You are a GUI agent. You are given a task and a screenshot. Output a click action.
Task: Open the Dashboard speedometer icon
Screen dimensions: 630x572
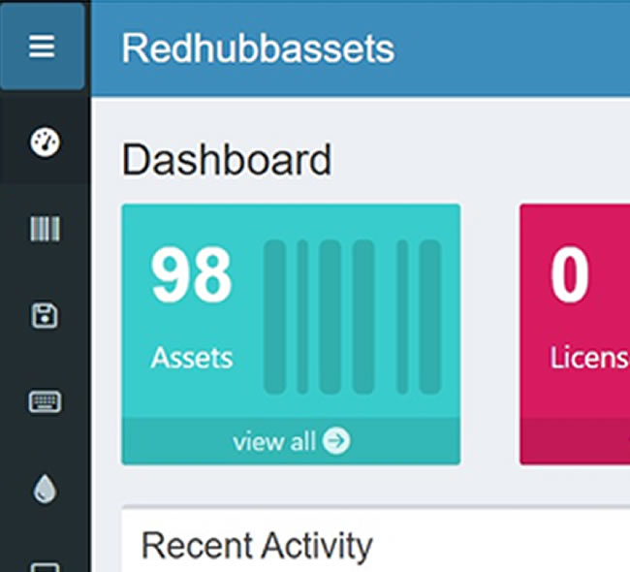(45, 143)
